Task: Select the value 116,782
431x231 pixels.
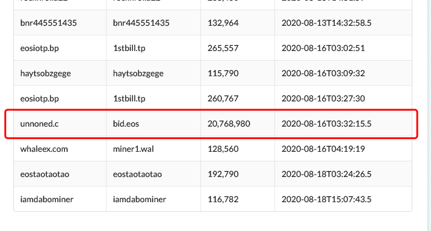Action: click(x=223, y=199)
